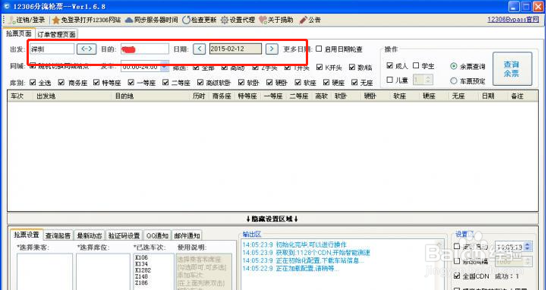Enable 启用日期轮查 checkbox

[x=319, y=49]
